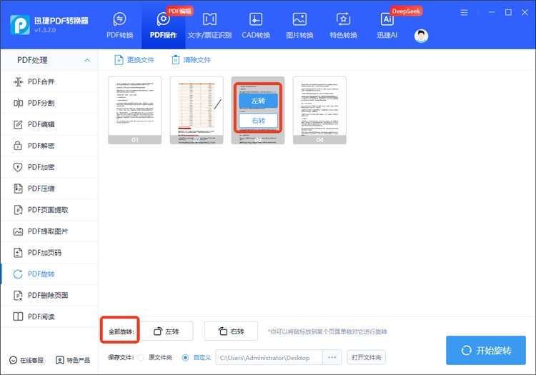The width and height of the screenshot is (536, 375).
Task: Choose PDF分割 in sidebar
Action: pyautogui.click(x=49, y=103)
